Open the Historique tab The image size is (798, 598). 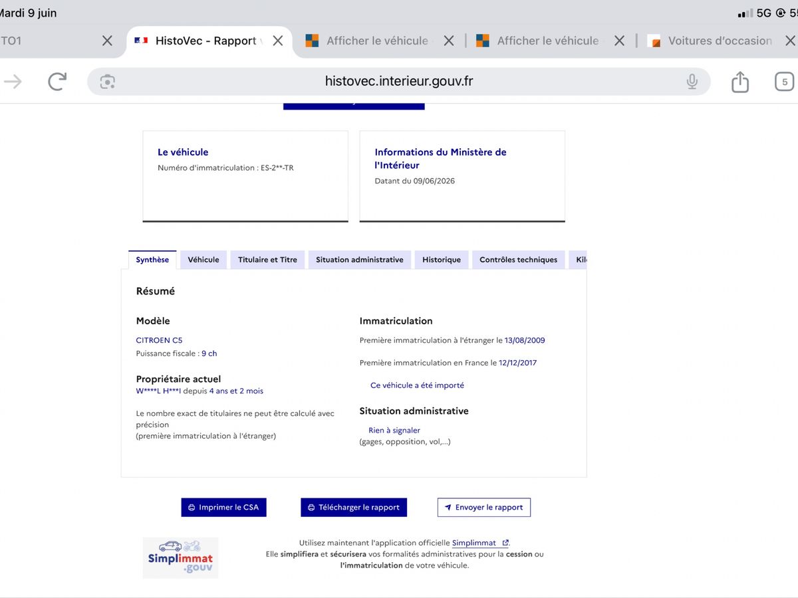point(442,260)
